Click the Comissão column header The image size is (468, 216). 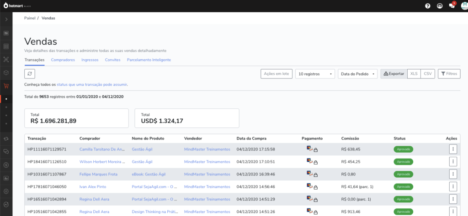pyautogui.click(x=350, y=139)
